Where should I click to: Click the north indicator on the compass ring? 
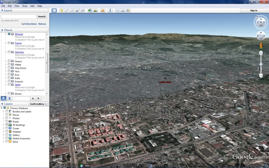(x=257, y=17)
